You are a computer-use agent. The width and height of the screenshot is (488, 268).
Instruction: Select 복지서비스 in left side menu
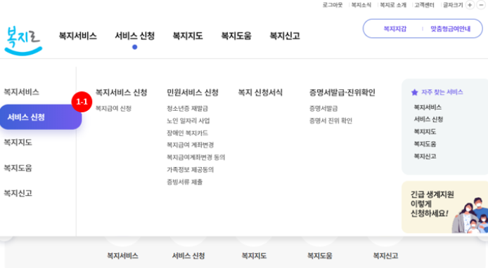point(21,92)
